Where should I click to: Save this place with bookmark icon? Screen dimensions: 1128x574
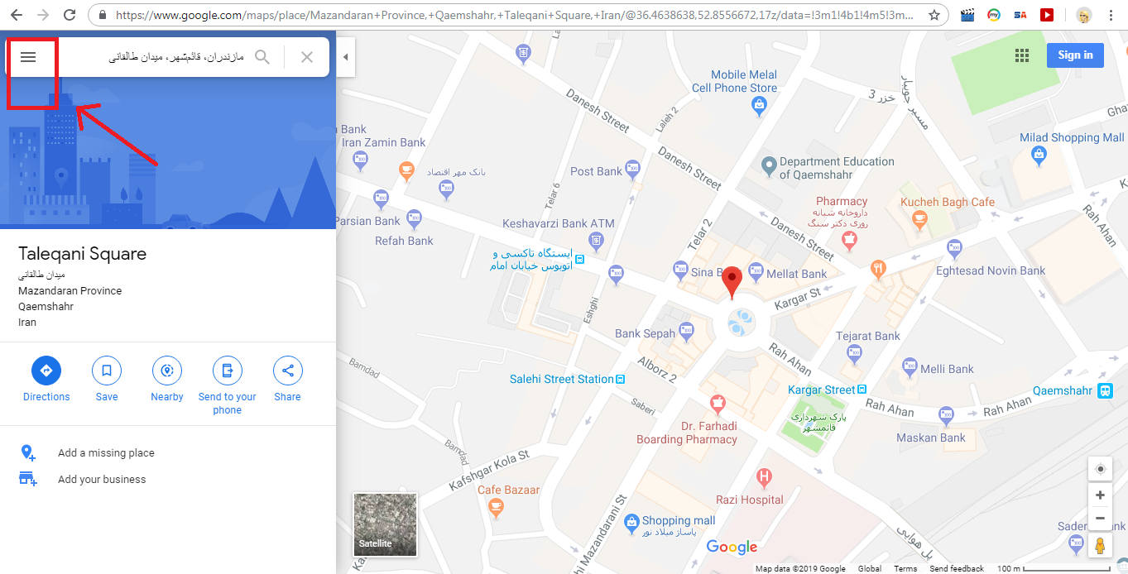[107, 380]
